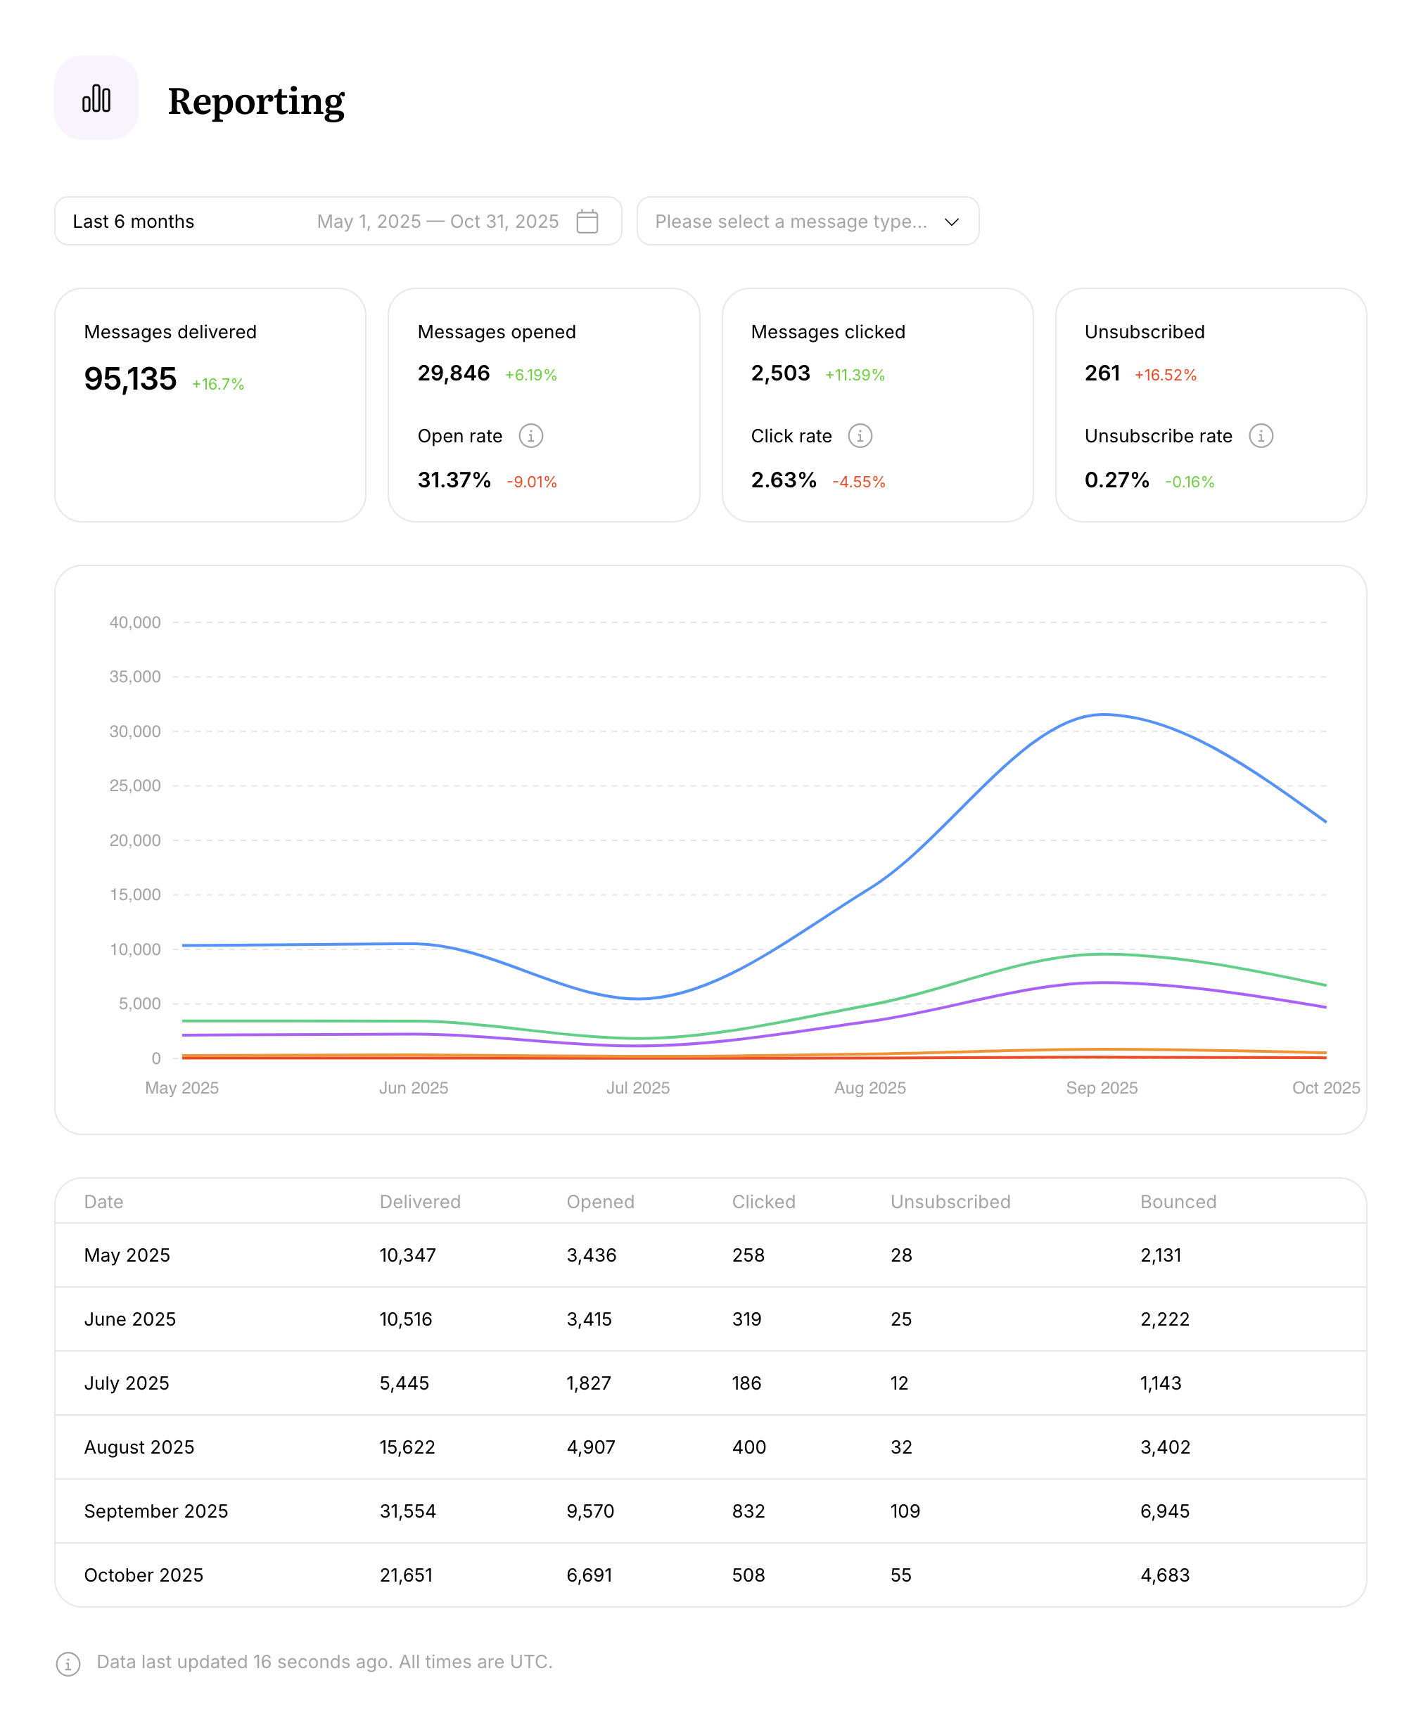
Task: Open the calendar icon beside the date range
Action: click(587, 221)
